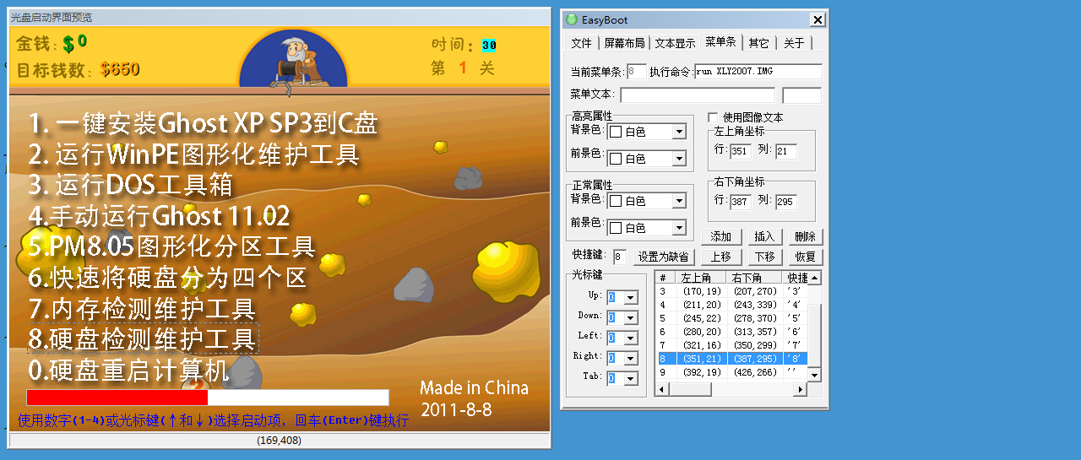
Task: Click the list's vertical scrollbar up arrow
Action: coord(814,278)
